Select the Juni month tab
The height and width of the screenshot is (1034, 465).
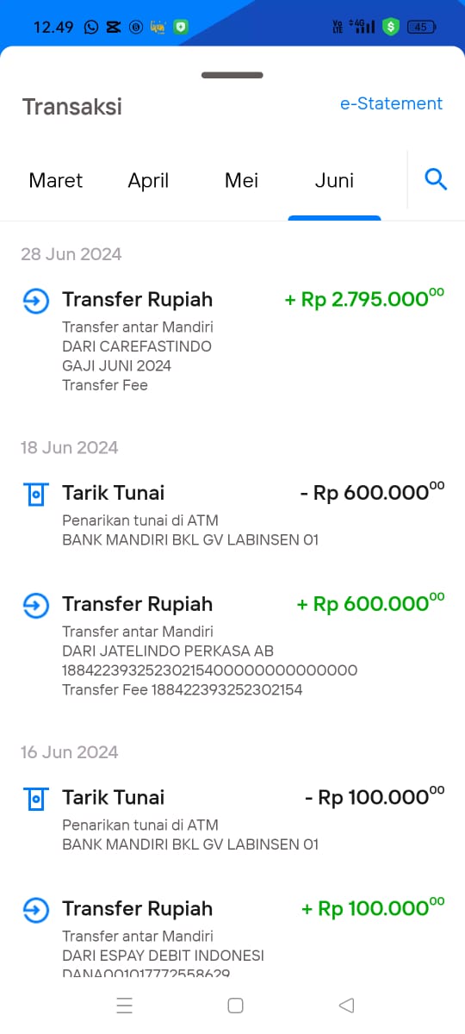(x=334, y=180)
